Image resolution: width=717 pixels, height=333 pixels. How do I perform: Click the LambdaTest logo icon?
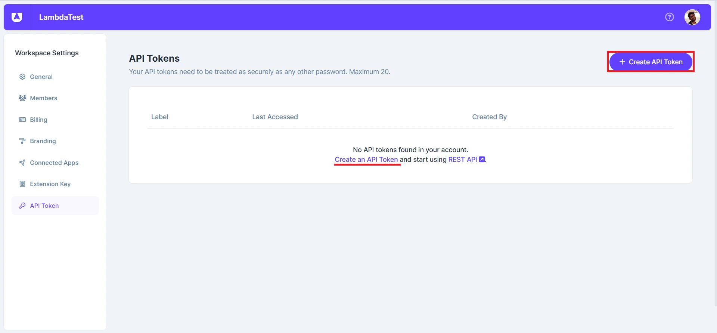[17, 17]
